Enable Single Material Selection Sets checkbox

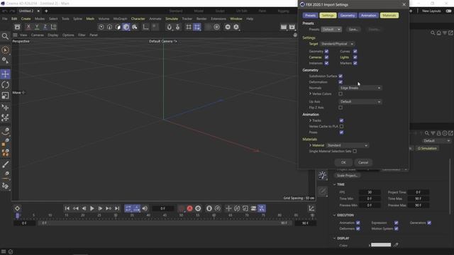click(355, 151)
